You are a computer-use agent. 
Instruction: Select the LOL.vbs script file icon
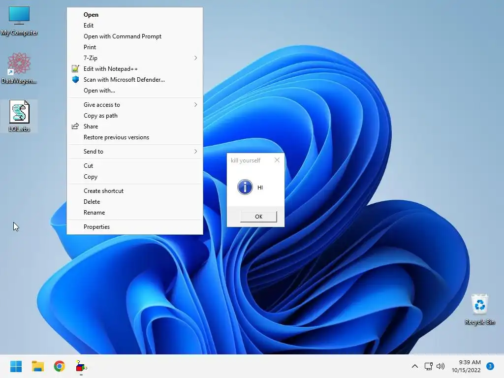point(19,116)
